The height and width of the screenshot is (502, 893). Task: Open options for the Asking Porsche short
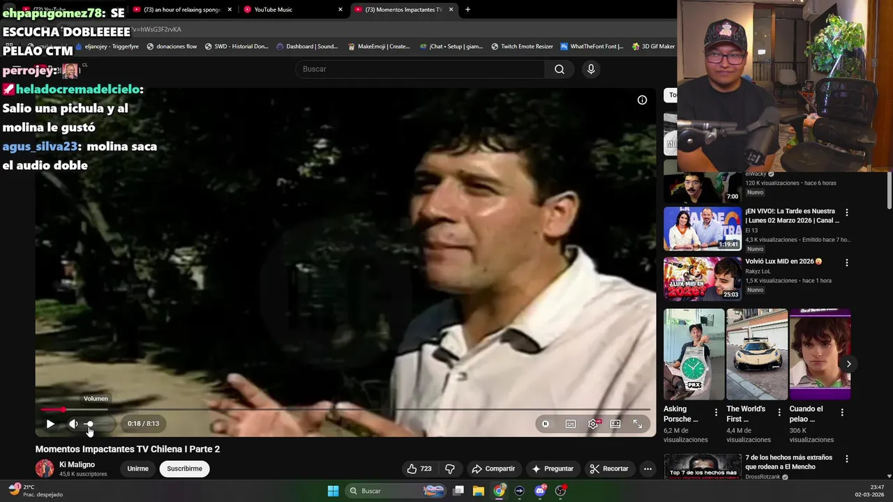click(716, 413)
